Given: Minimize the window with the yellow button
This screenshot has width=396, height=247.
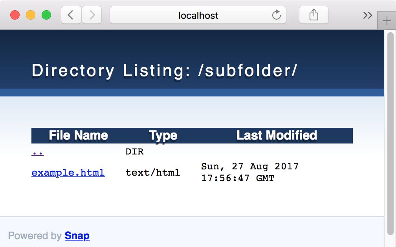Looking at the screenshot, I should (x=31, y=15).
